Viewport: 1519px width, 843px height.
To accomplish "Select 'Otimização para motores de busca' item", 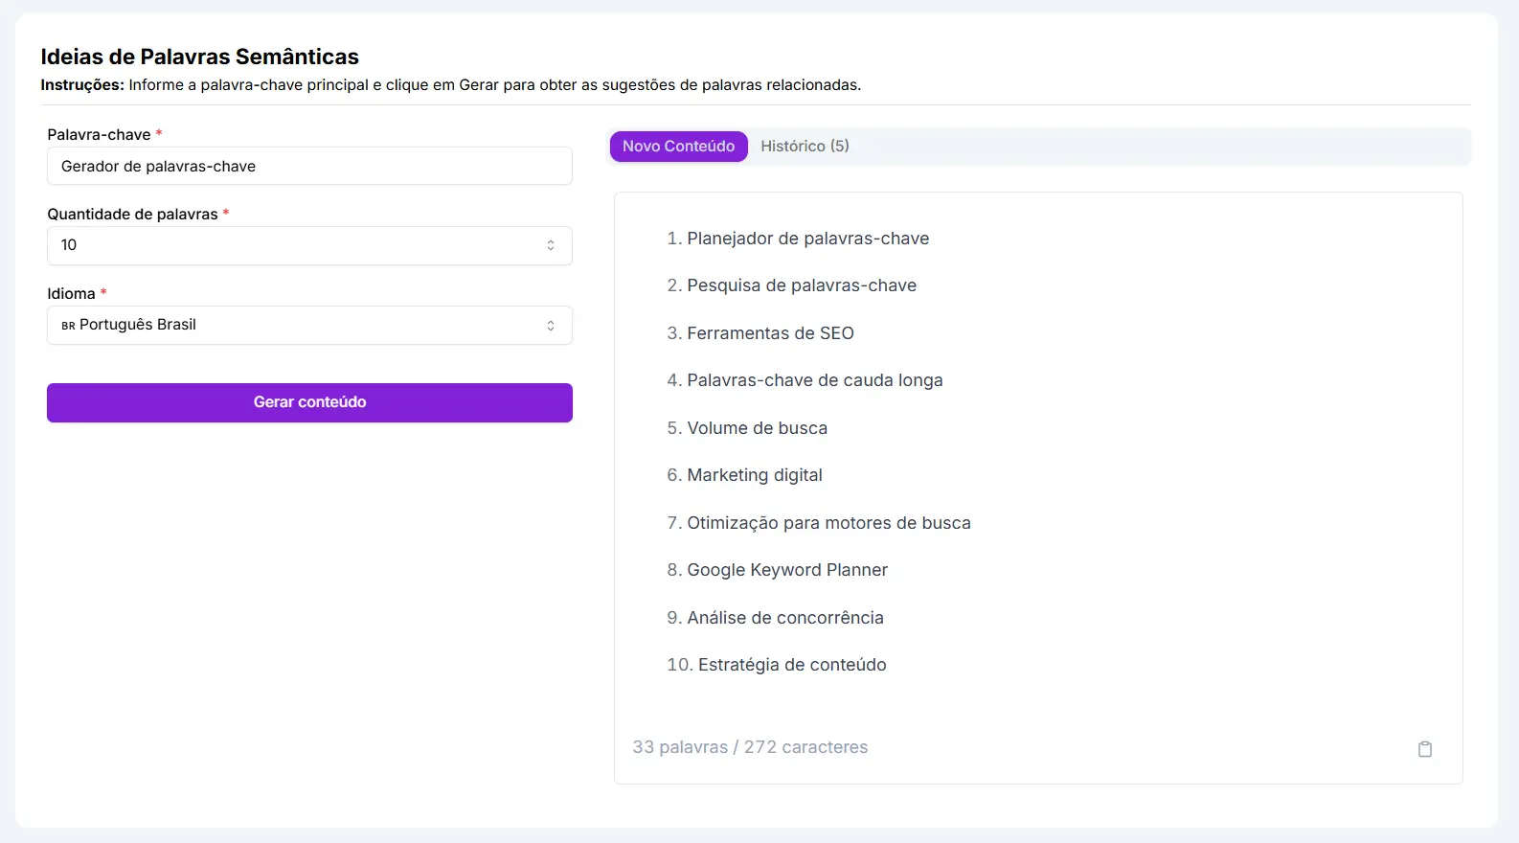I will click(x=828, y=523).
